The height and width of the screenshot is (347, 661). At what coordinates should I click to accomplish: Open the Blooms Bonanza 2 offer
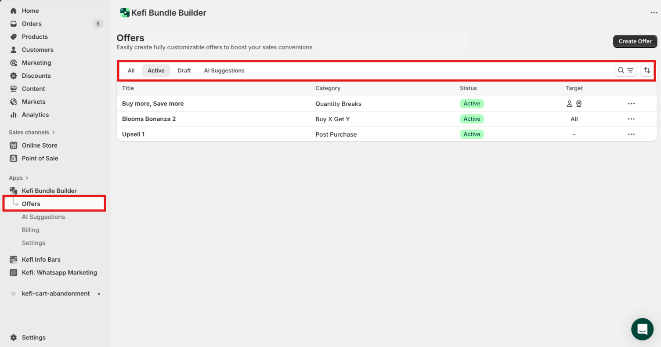pos(149,119)
